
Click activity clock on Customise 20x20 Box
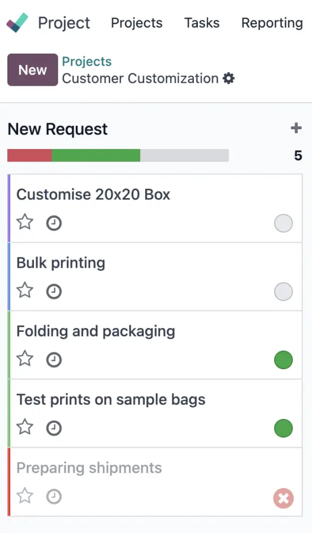54,224
